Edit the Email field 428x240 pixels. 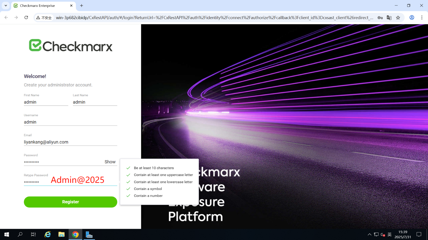tap(71, 142)
